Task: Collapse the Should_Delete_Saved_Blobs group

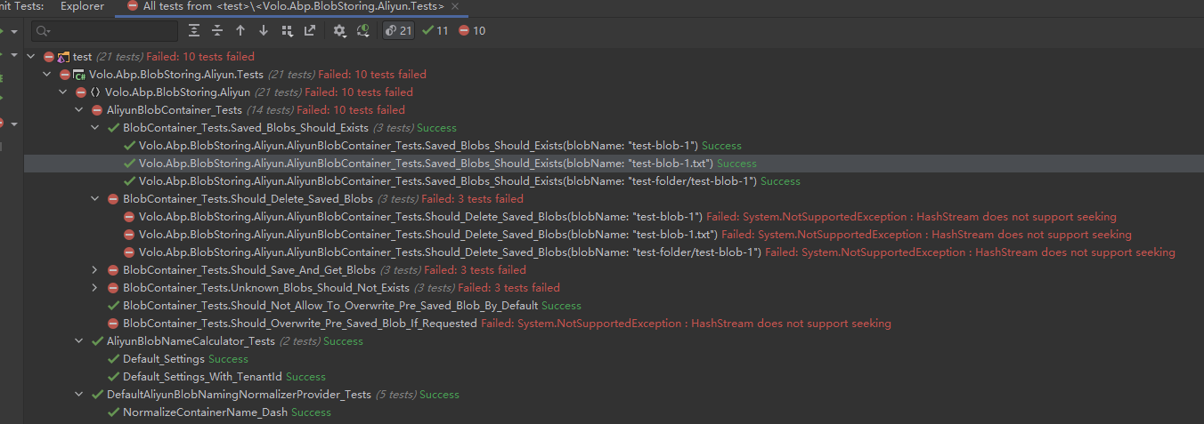Action: point(95,199)
